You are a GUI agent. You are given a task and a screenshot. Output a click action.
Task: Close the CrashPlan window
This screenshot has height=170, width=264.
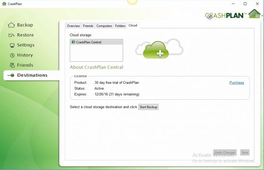(257, 4)
